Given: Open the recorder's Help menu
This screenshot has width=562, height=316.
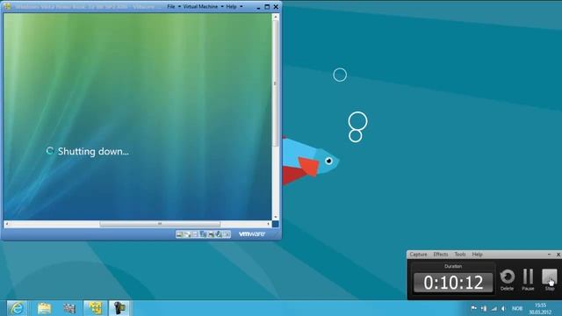Looking at the screenshot, I should [x=477, y=254].
